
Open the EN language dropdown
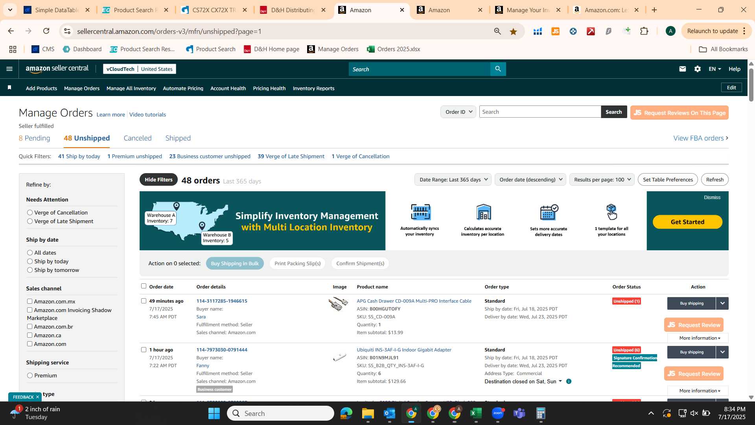tap(714, 69)
